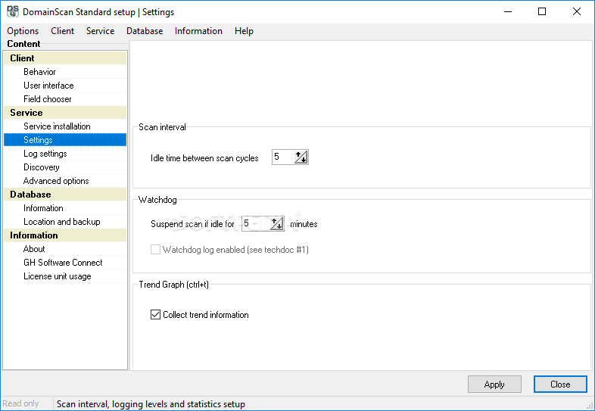Open GH Software Connect page
Viewport: 595px width, 411px height.
(63, 263)
